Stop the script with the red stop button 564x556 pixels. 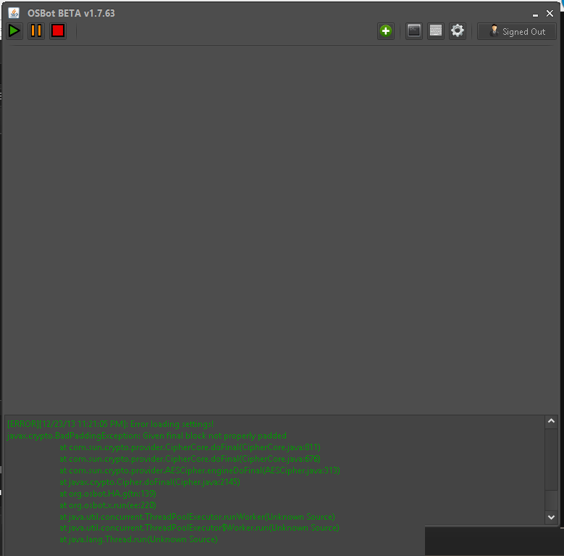(x=58, y=31)
